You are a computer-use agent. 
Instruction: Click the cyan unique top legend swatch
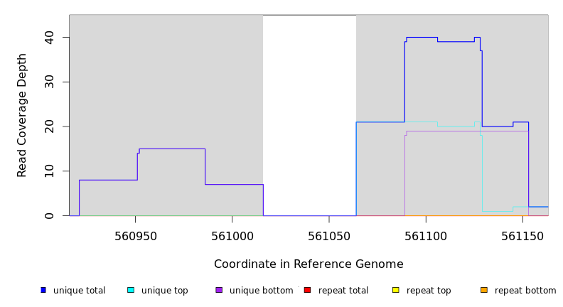click(x=131, y=290)
